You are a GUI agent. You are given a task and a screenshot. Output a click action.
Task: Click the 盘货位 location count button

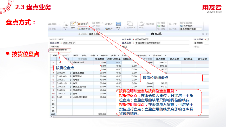[x=83, y=24]
